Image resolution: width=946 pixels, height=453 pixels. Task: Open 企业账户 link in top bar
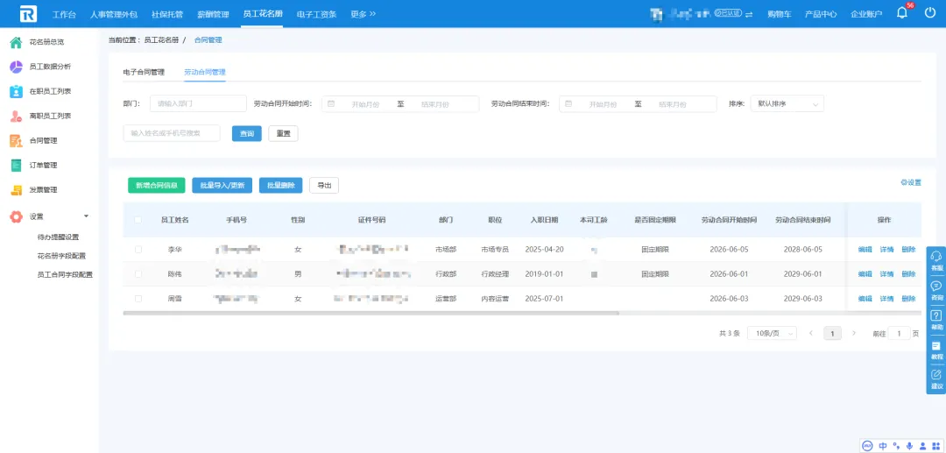click(x=865, y=14)
